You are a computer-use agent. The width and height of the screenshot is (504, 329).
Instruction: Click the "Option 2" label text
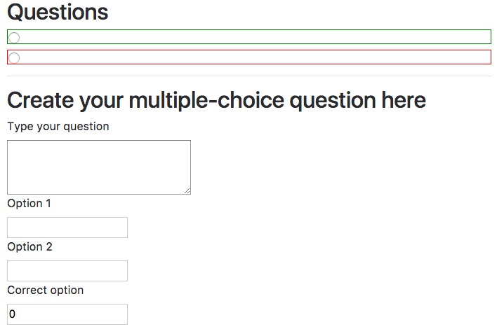point(29,247)
